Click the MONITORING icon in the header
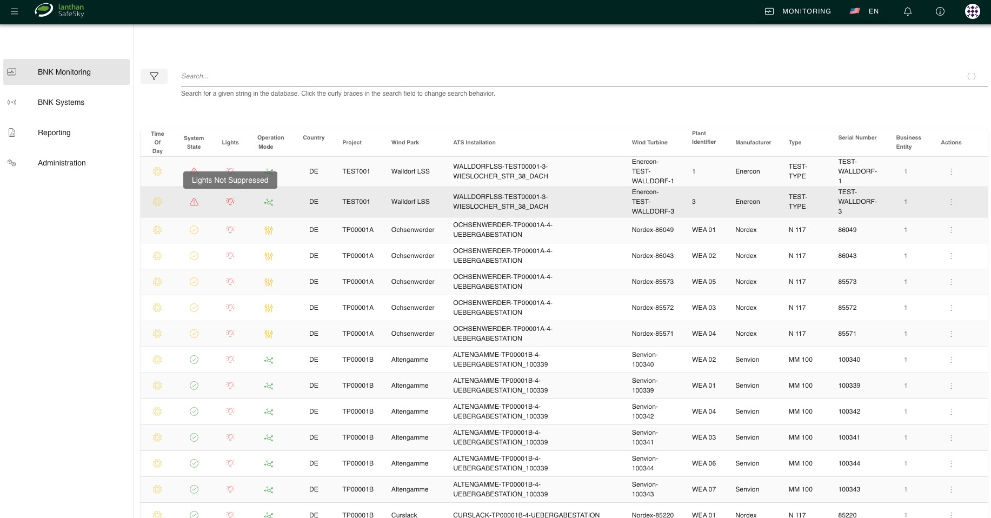991x518 pixels. tap(770, 11)
